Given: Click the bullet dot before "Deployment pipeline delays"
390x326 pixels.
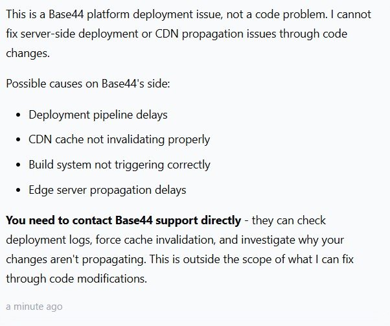Looking at the screenshot, I should click(x=18, y=115).
